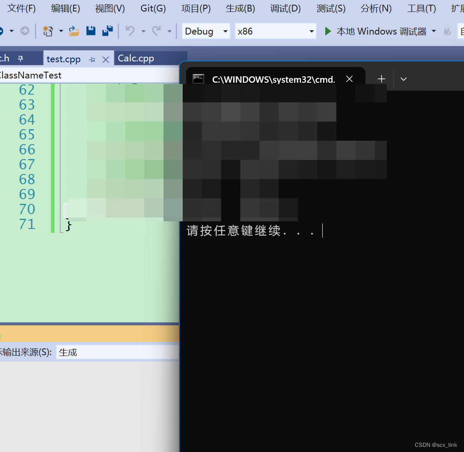Open the 工具(T) menu

[x=421, y=9]
